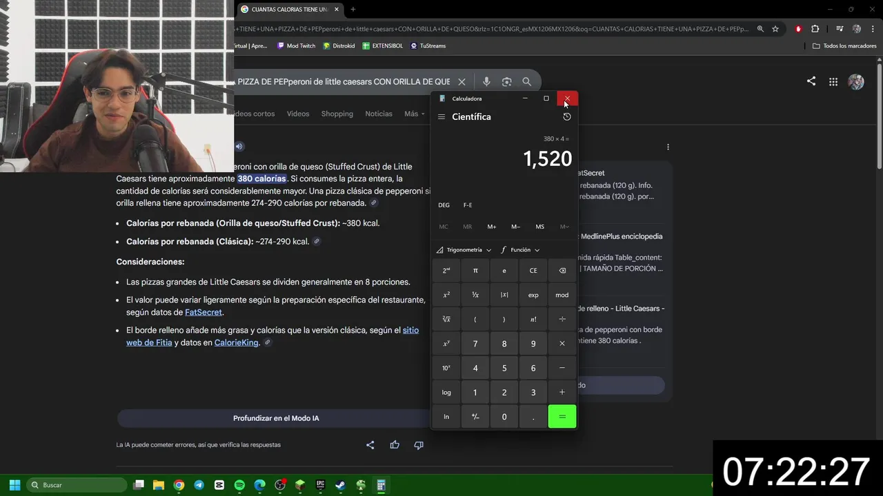Click the x squared key
This screenshot has width=883, height=496.
click(446, 295)
